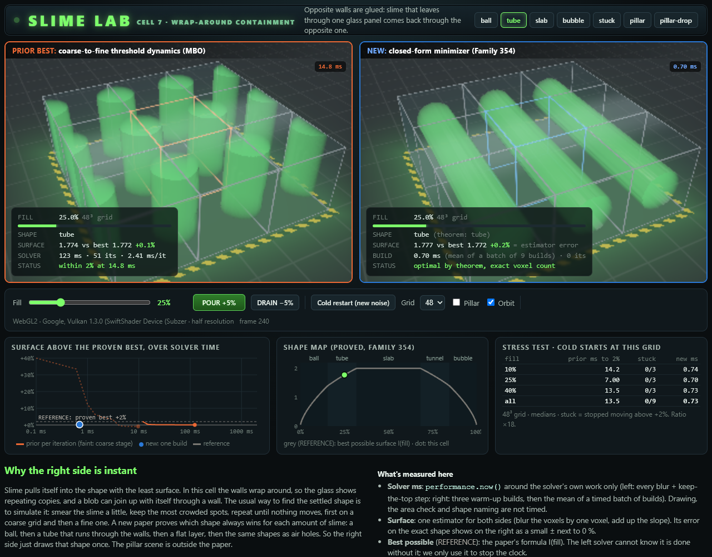Untick the Orbit checkbox

(491, 302)
